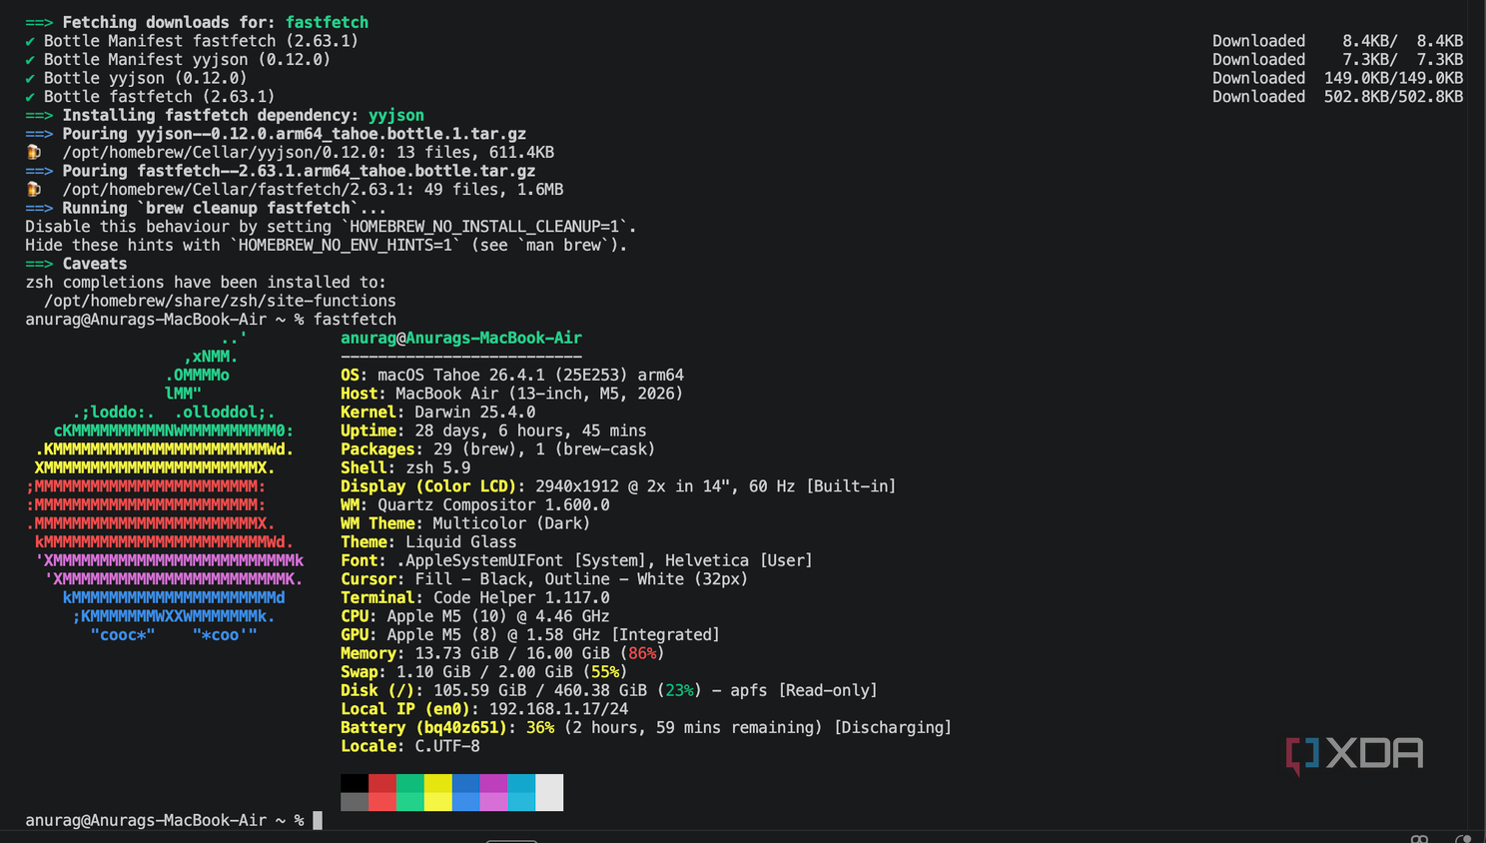Click the 'Cursor: Fill - Black' line

pos(544,579)
